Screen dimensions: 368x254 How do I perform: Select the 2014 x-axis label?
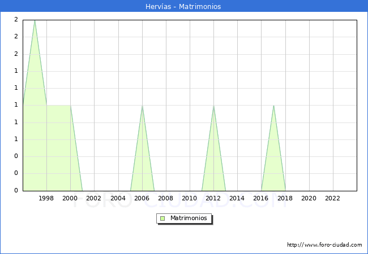(x=237, y=198)
